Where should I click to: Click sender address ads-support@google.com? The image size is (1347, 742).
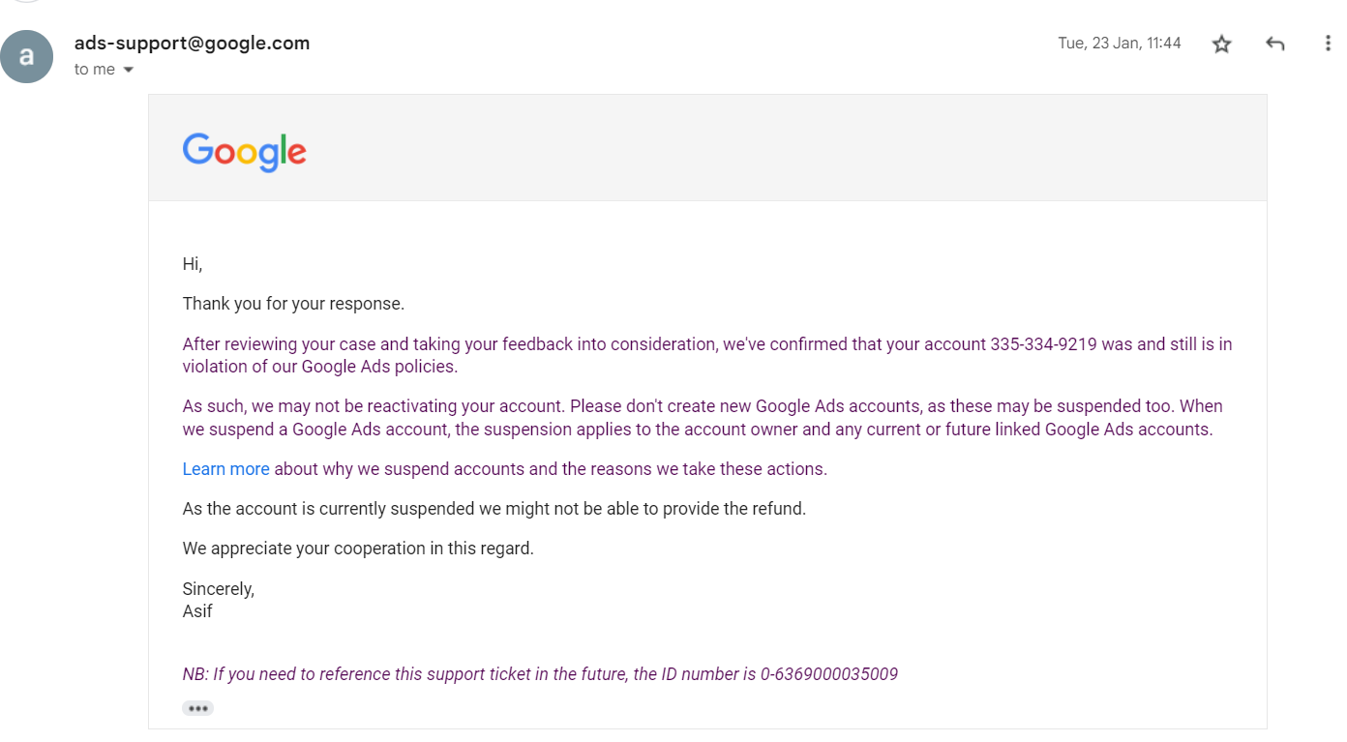pyautogui.click(x=193, y=43)
